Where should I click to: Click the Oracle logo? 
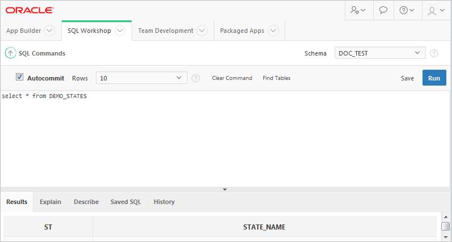click(x=29, y=10)
